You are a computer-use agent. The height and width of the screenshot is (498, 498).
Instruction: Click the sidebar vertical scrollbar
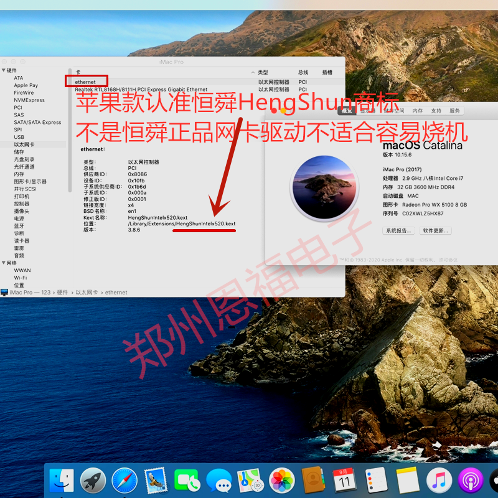pyautogui.click(x=70, y=130)
